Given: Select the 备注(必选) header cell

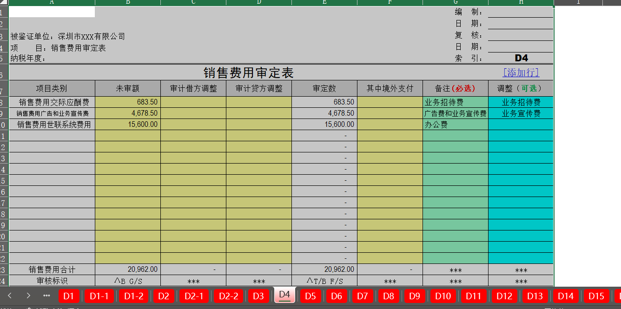Looking at the screenshot, I should pos(456,88).
